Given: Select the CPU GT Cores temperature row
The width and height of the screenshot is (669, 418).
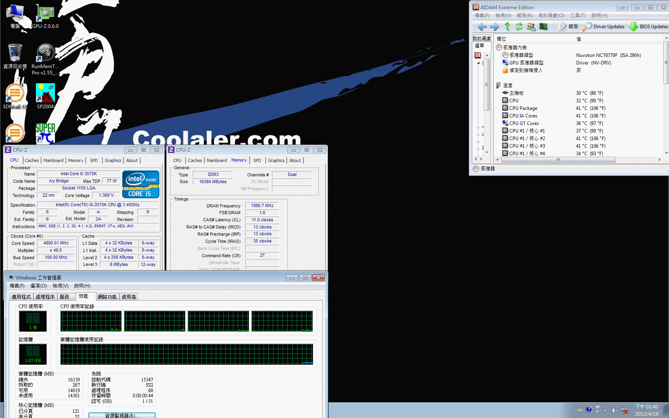Looking at the screenshot, I should (578, 123).
